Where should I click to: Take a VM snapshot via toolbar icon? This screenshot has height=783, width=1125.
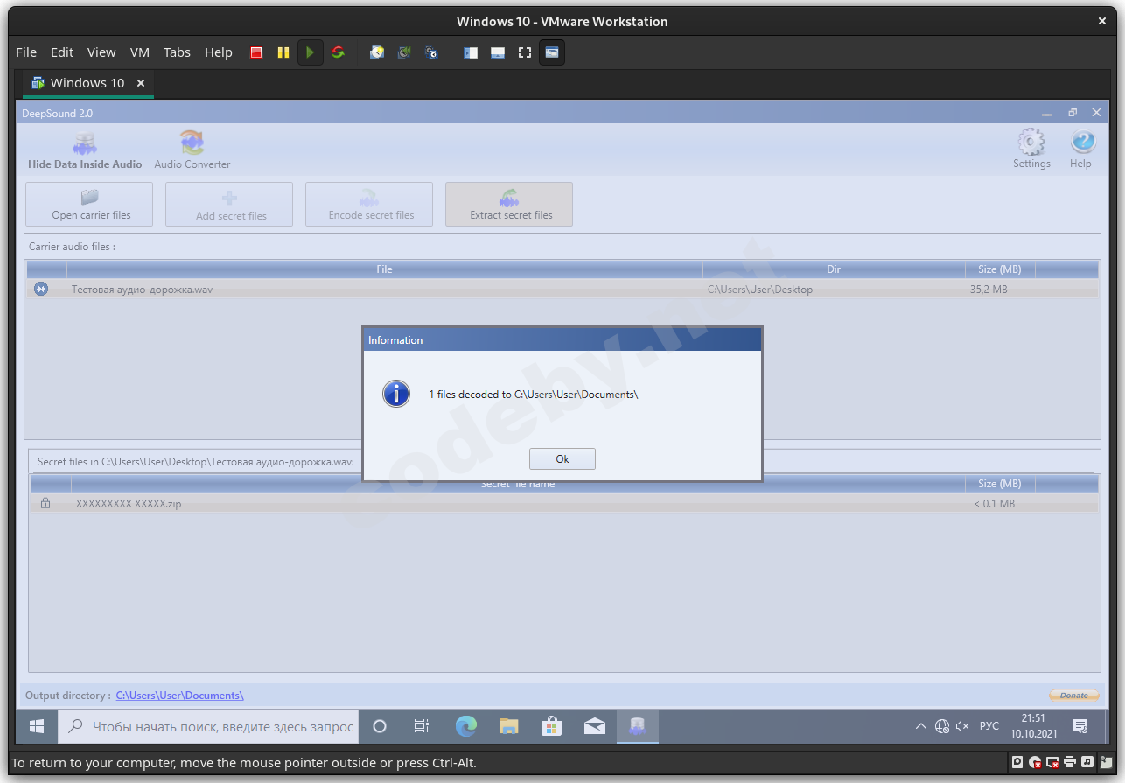tap(377, 52)
